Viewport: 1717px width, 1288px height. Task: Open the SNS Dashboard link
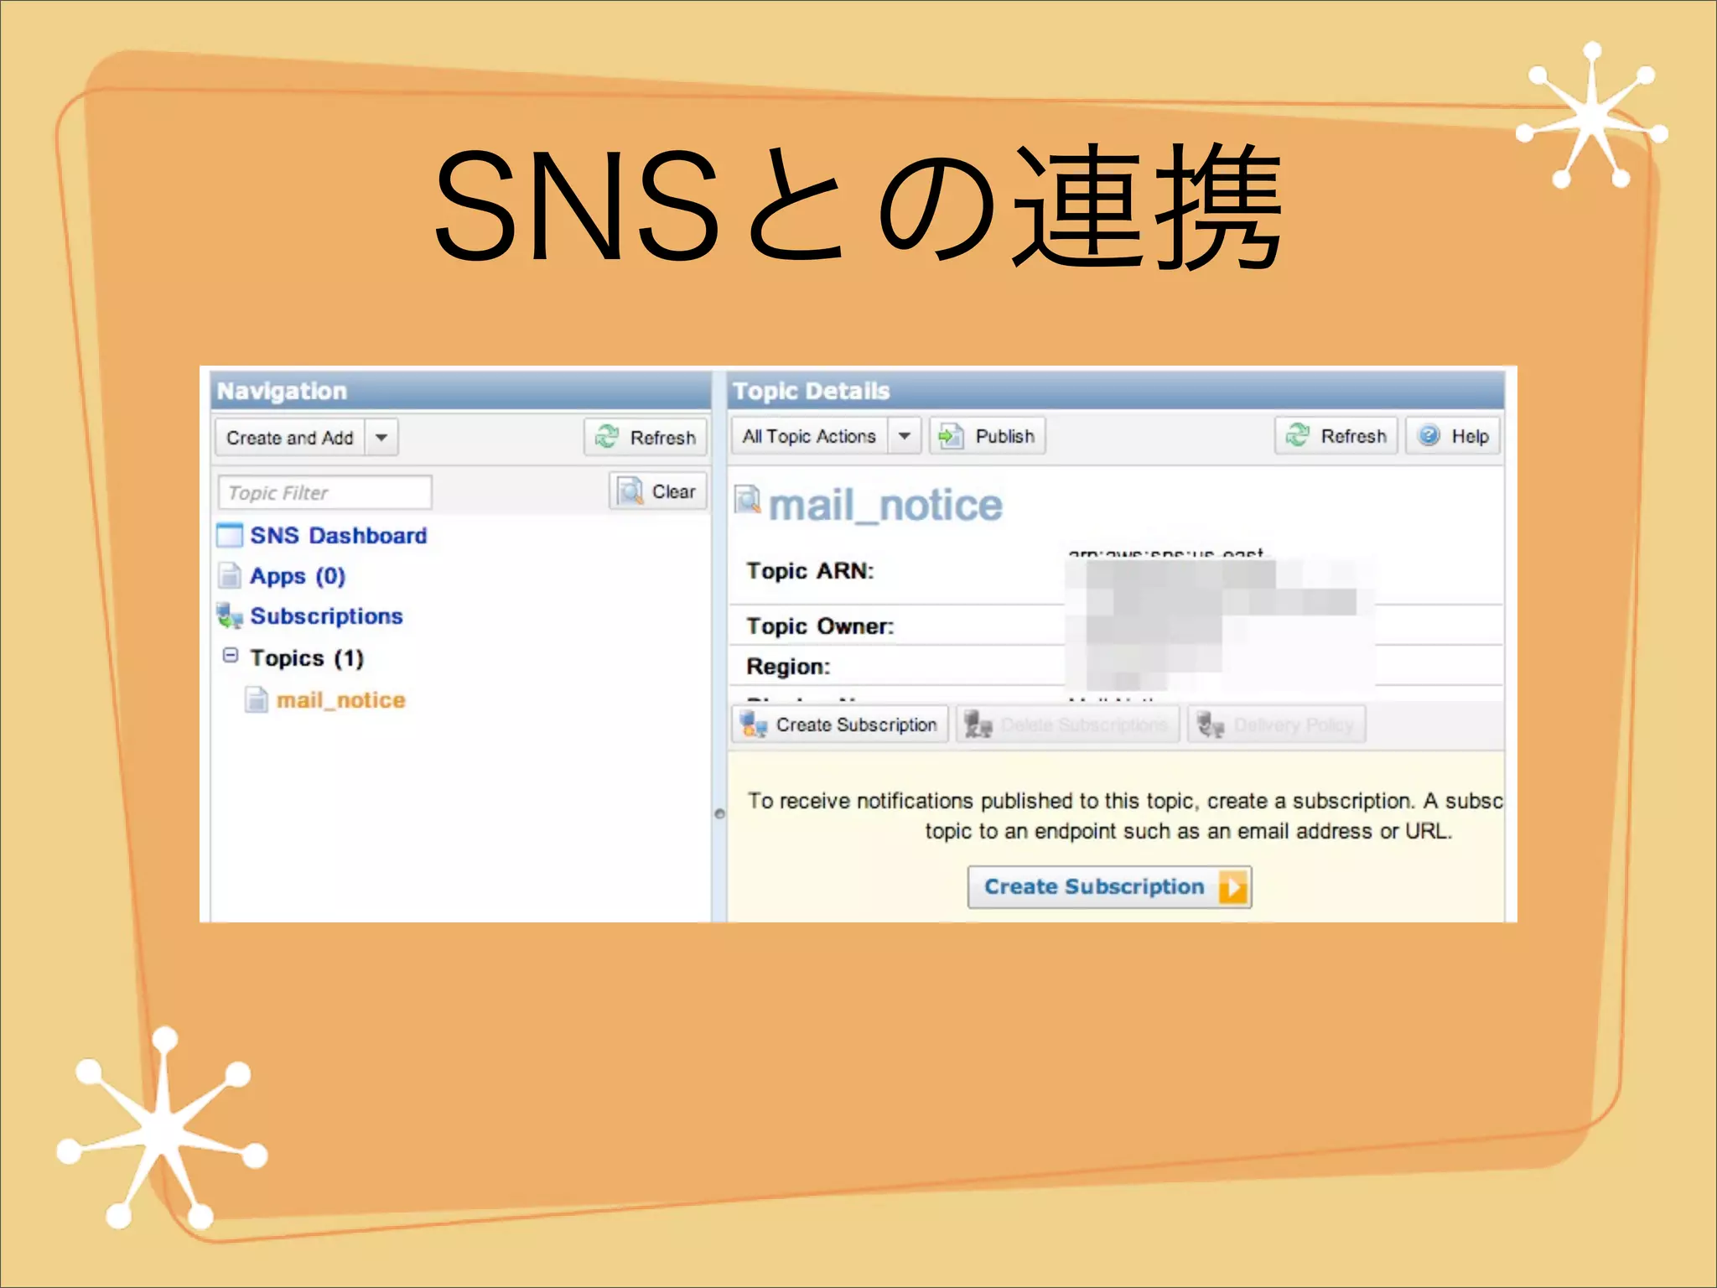pyautogui.click(x=339, y=536)
